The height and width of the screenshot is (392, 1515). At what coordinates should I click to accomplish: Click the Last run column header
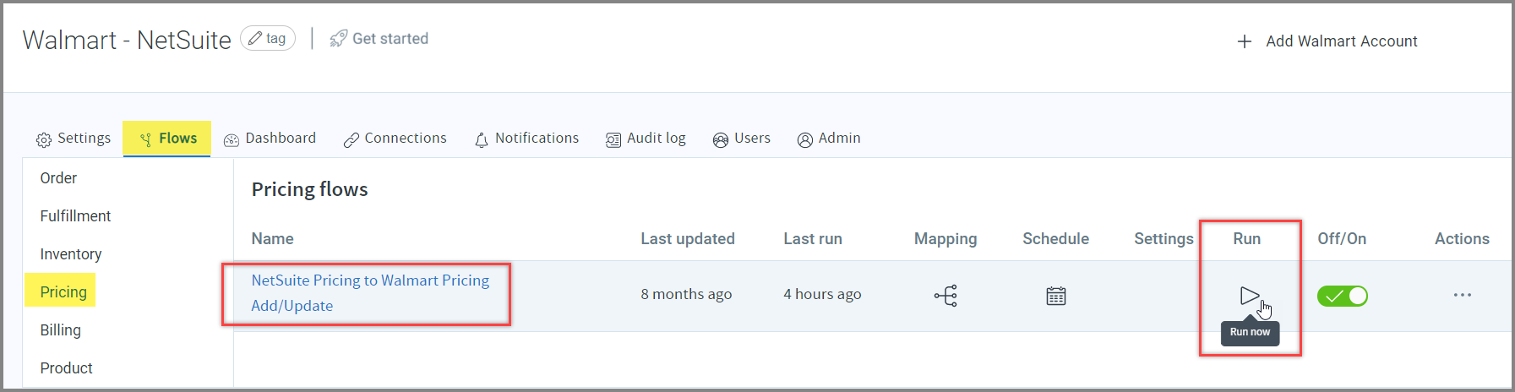pos(813,239)
